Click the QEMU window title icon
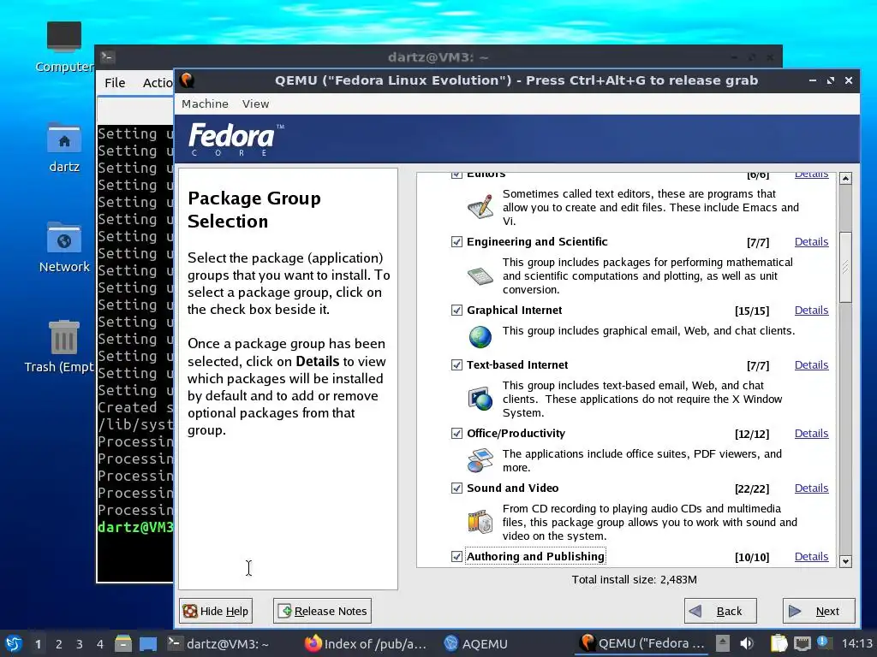877x657 pixels. pyautogui.click(x=188, y=80)
